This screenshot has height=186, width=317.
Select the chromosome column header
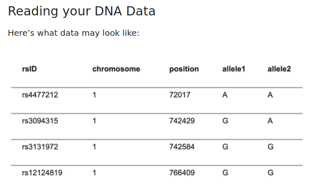pyautogui.click(x=116, y=69)
